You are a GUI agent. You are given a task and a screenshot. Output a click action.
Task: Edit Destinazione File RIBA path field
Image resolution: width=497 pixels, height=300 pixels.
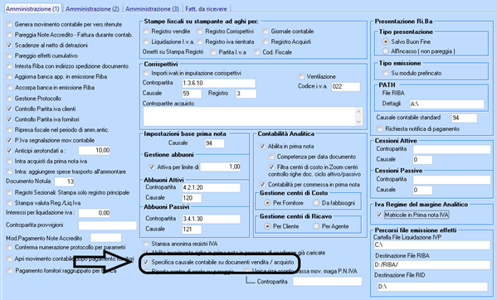pos(432,264)
